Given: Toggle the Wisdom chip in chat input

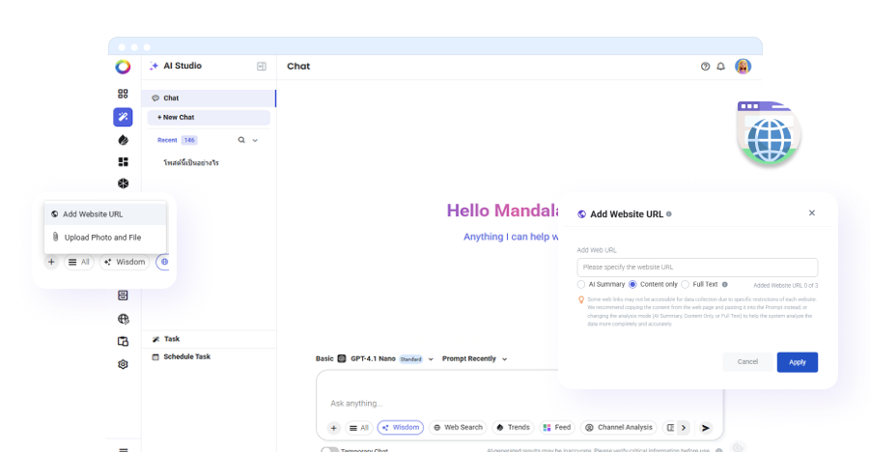Looking at the screenshot, I should click(x=401, y=428).
